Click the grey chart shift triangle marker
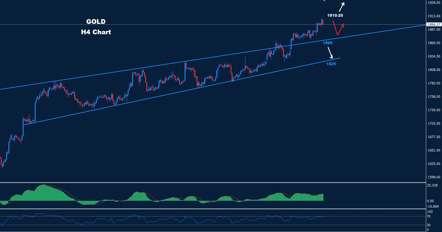Viewport: 442px width, 232px height. coord(324,1)
